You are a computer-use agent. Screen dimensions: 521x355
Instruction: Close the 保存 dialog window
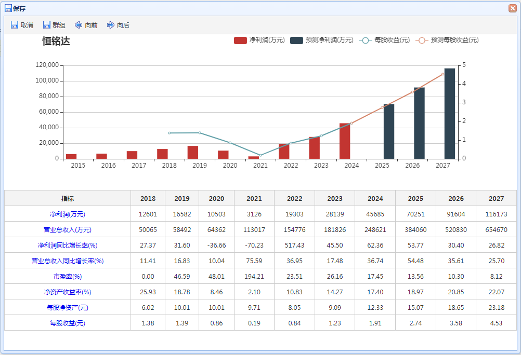513,8
